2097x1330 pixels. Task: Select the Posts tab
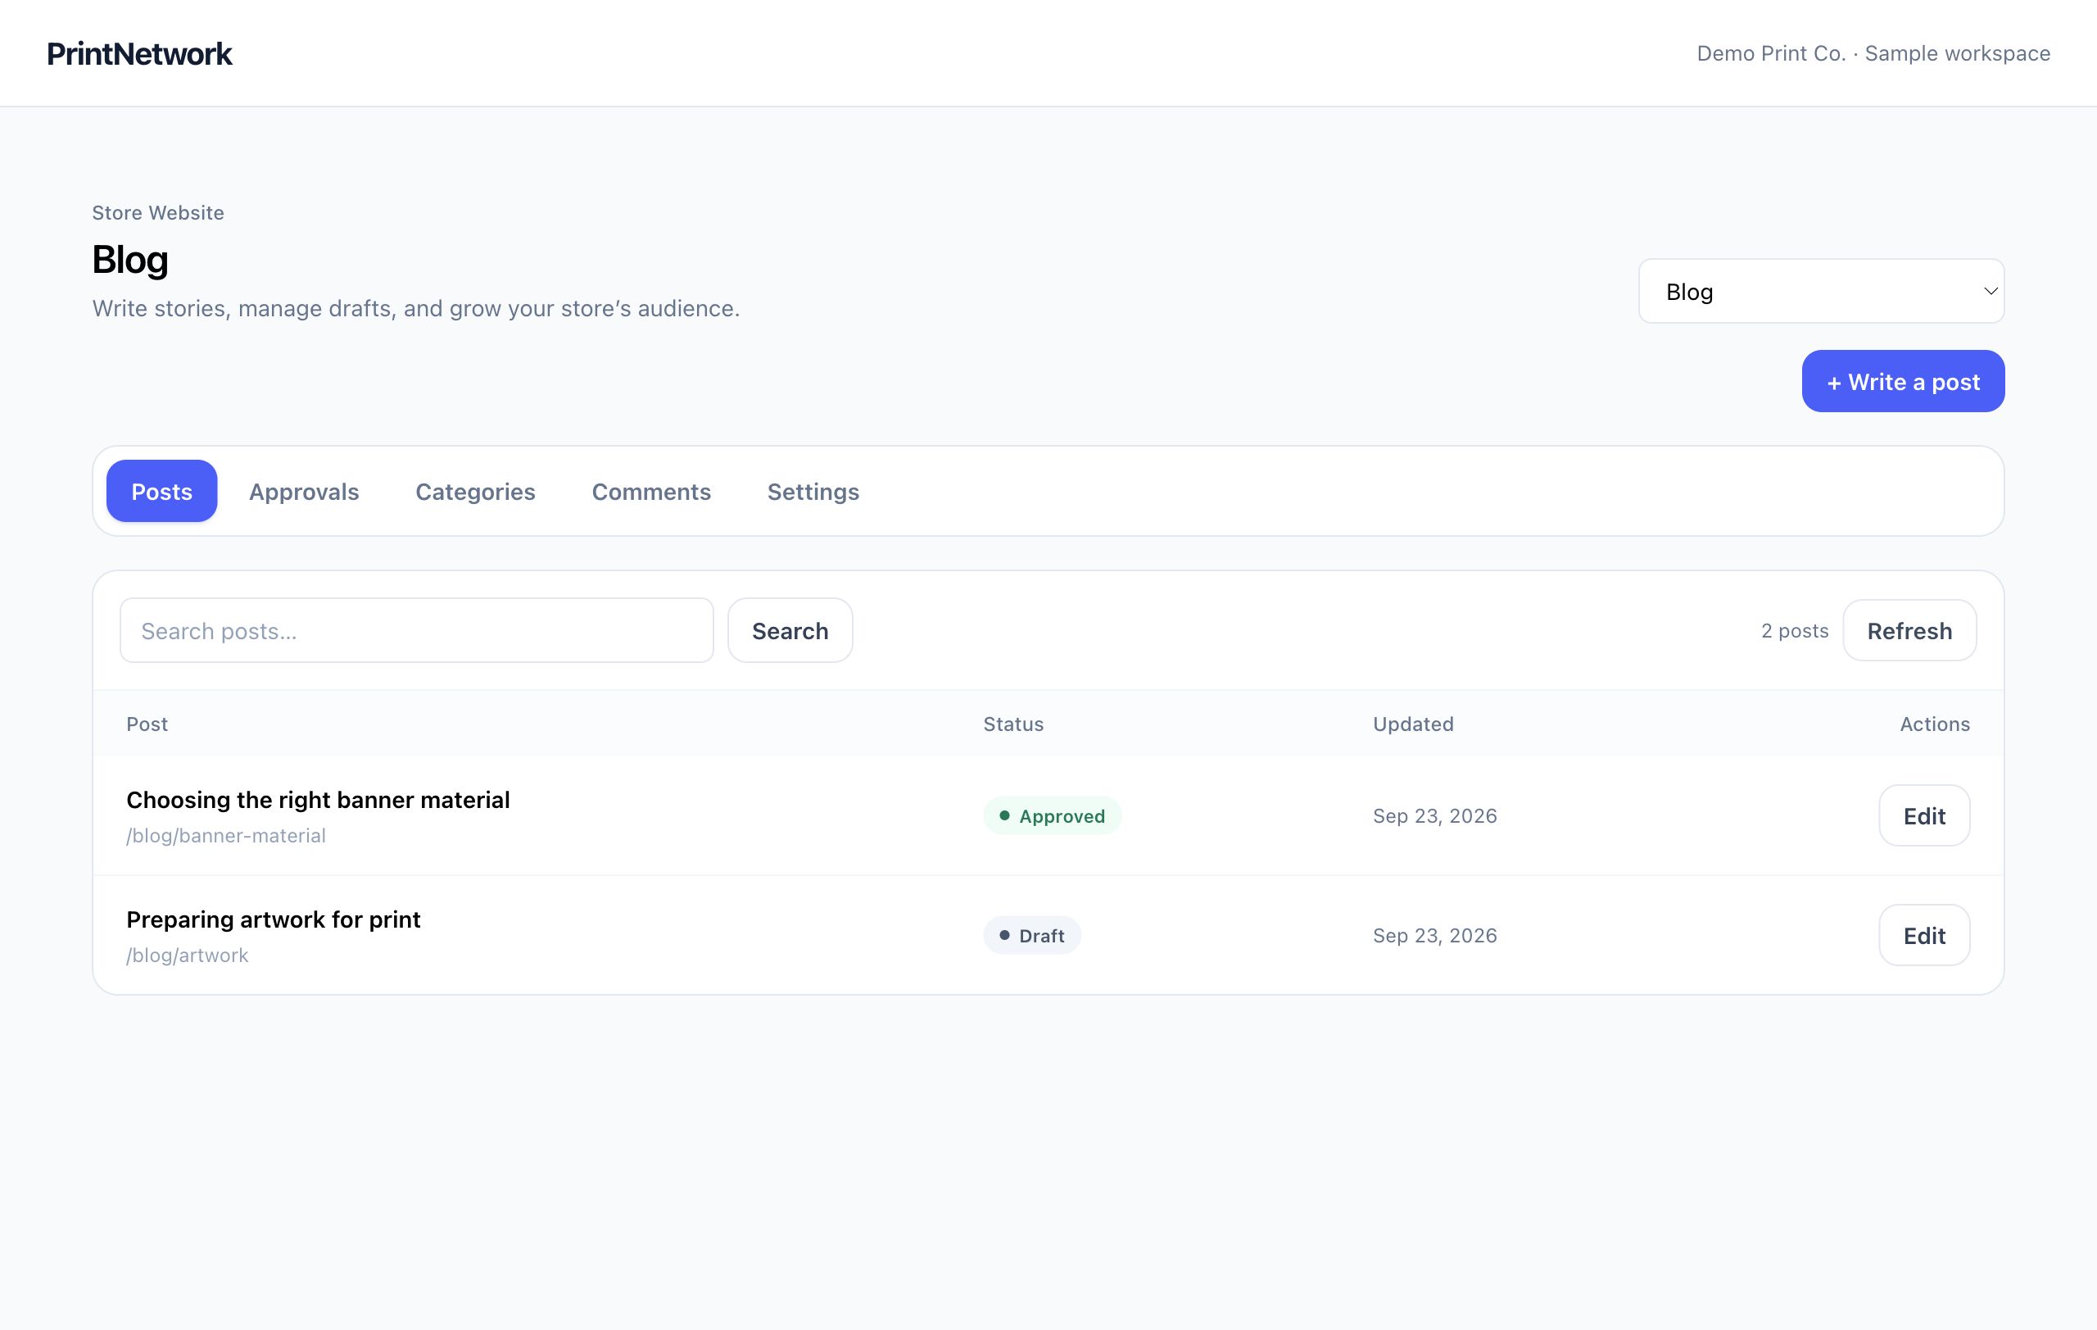162,491
